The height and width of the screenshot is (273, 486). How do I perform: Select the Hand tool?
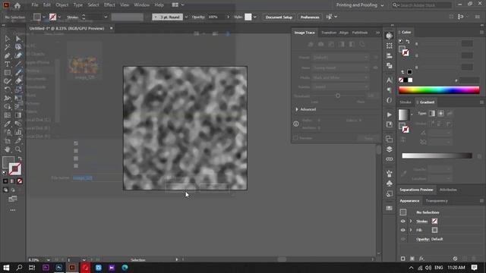point(7,149)
